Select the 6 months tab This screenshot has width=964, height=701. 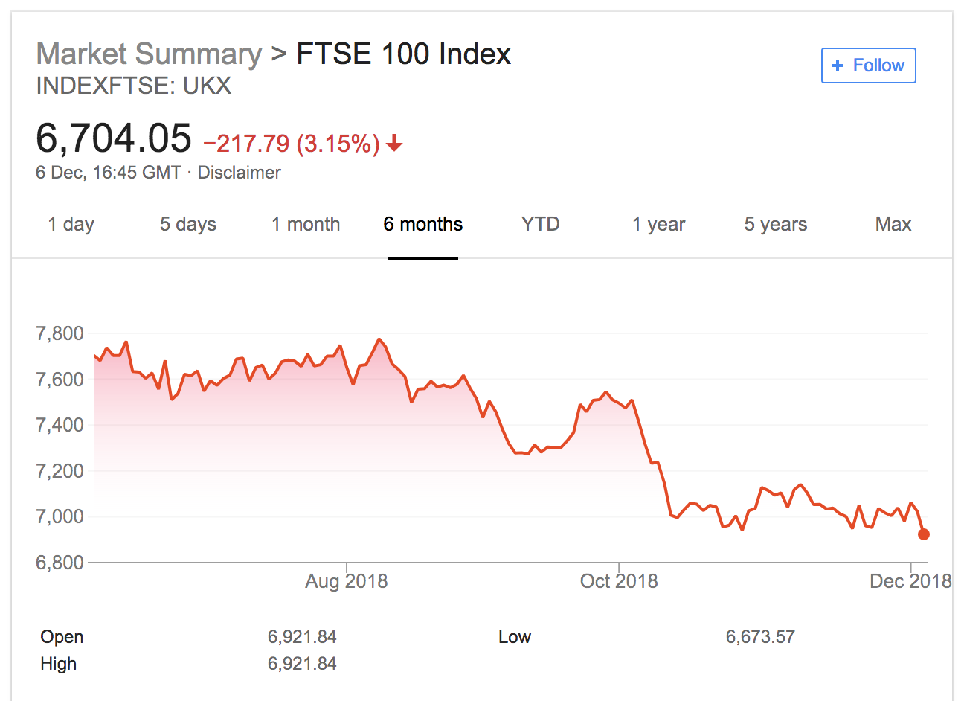pos(423,225)
